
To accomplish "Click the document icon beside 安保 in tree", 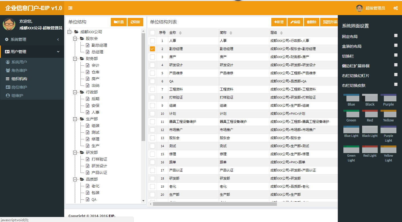I will (88, 106).
